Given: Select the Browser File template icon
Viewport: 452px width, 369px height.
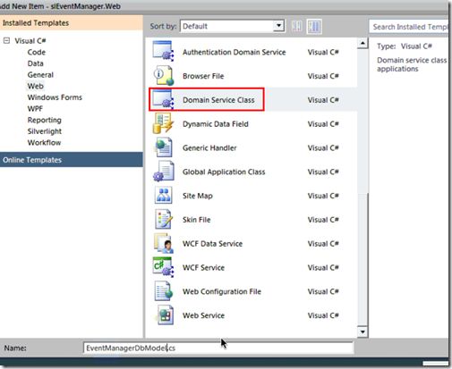Looking at the screenshot, I should point(163,76).
